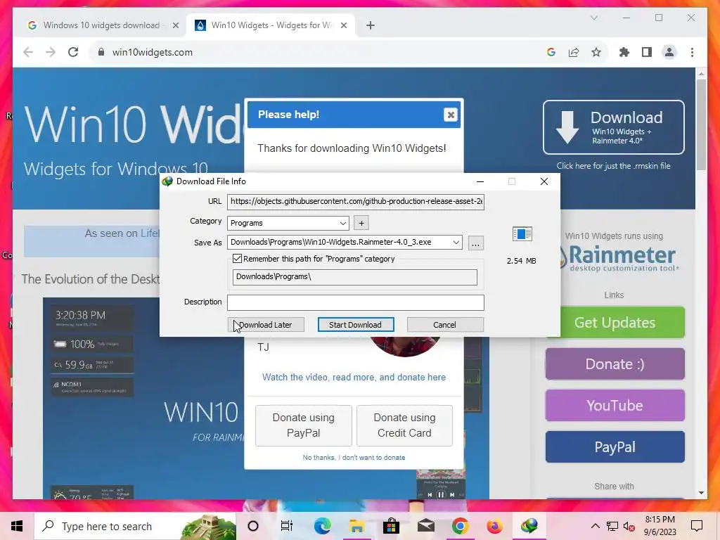720x540 pixels.
Task: Click the Download Win10 Widgets + Rainmeter button
Action: point(613,127)
